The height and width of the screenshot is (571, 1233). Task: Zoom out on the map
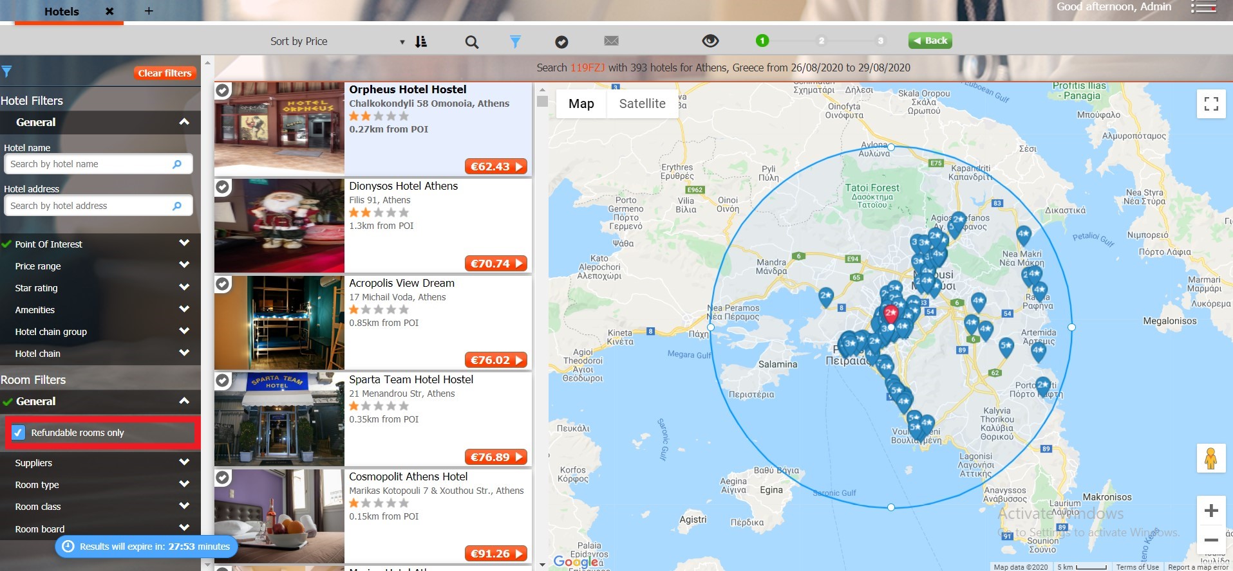point(1211,540)
